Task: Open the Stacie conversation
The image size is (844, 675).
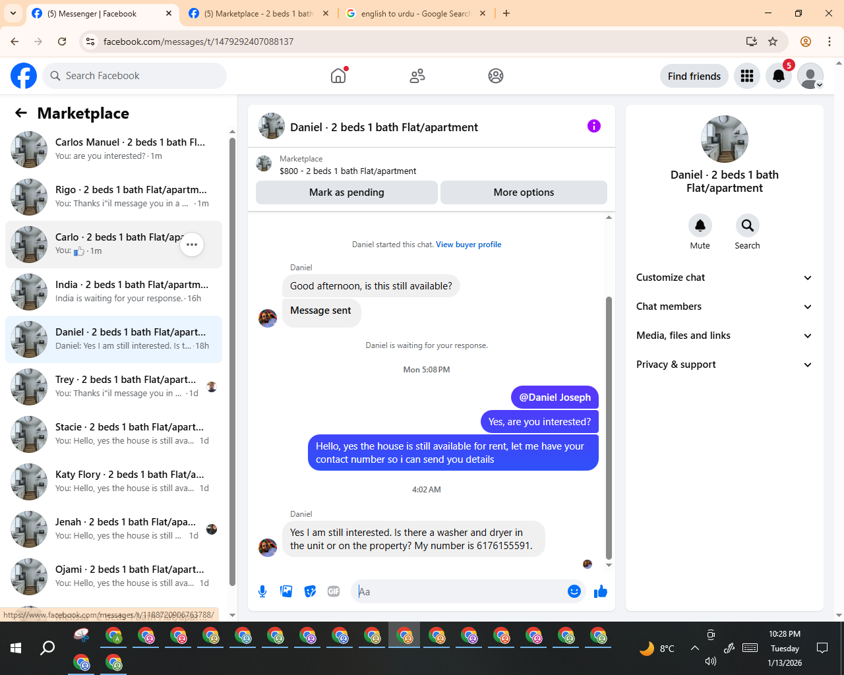Action: click(113, 434)
